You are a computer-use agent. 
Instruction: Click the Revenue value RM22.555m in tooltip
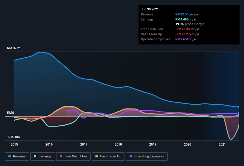(x=184, y=14)
